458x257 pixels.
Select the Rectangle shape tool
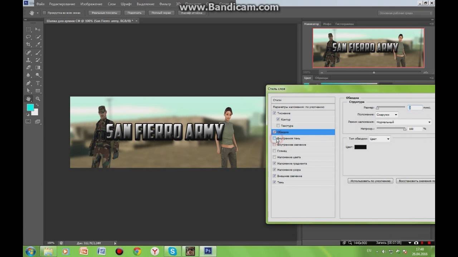38,91
